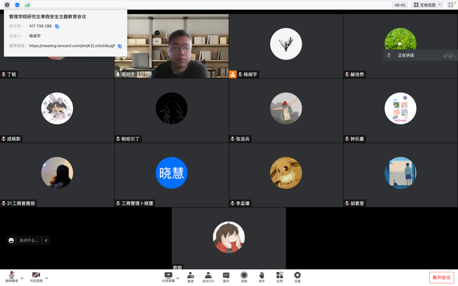Copy the invitation link
Screen dimensions: 458x286
tap(120, 46)
